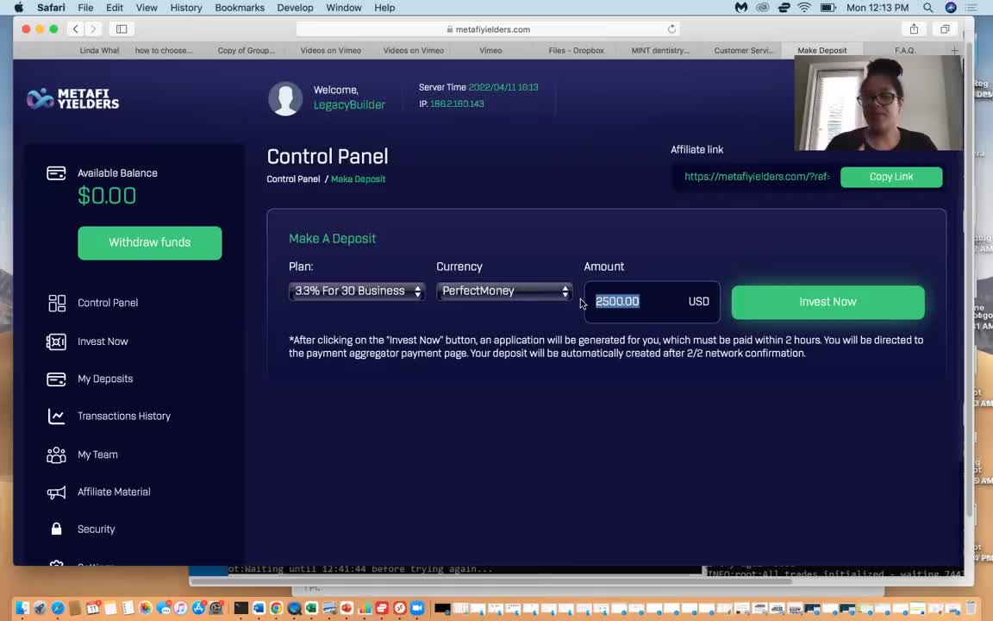Switch to the Copy of Group... tab
The image size is (993, 621).
[x=247, y=50]
